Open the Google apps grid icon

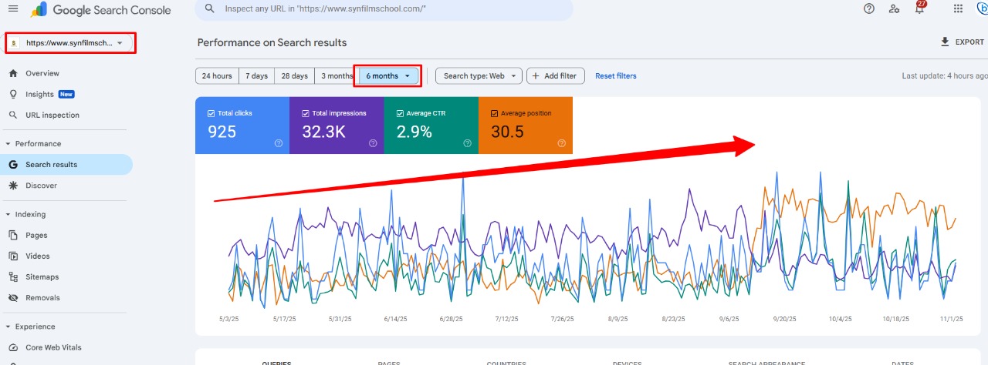(958, 9)
